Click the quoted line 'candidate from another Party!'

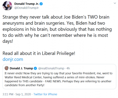point(25,85)
